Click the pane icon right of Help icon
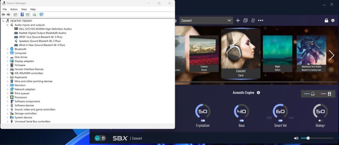 pos(27,15)
